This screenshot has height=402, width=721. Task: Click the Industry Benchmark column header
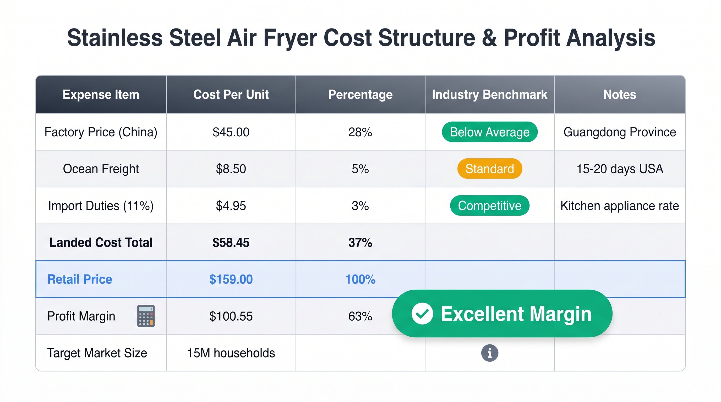tap(489, 94)
